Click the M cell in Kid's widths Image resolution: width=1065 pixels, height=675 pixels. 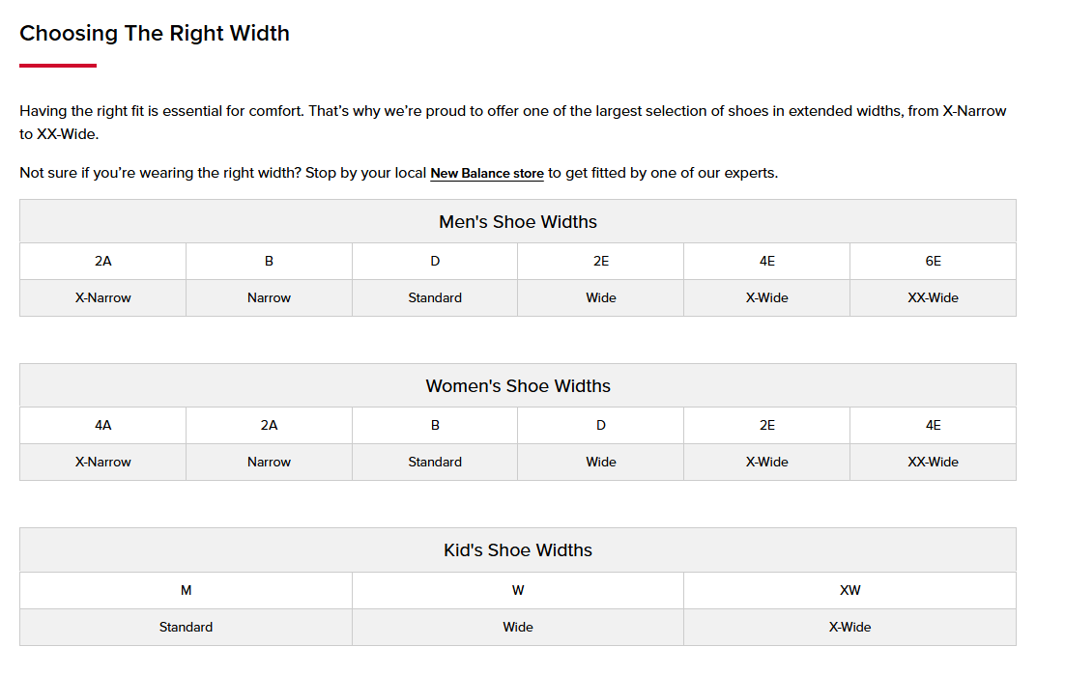[x=186, y=590]
